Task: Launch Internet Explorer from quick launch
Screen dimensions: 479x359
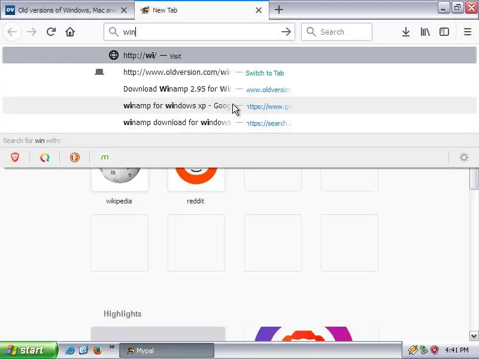Action: (x=69, y=350)
